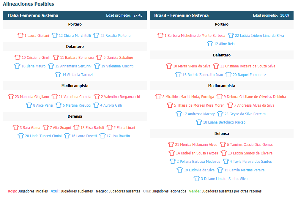
Task: Click the Azul: Jugadores suplentes legend entry
Action: [x=72, y=191]
